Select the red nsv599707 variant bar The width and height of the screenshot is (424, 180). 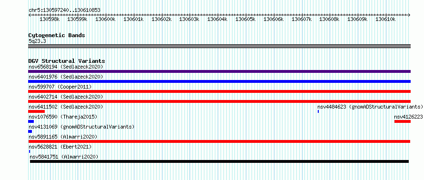click(219, 91)
